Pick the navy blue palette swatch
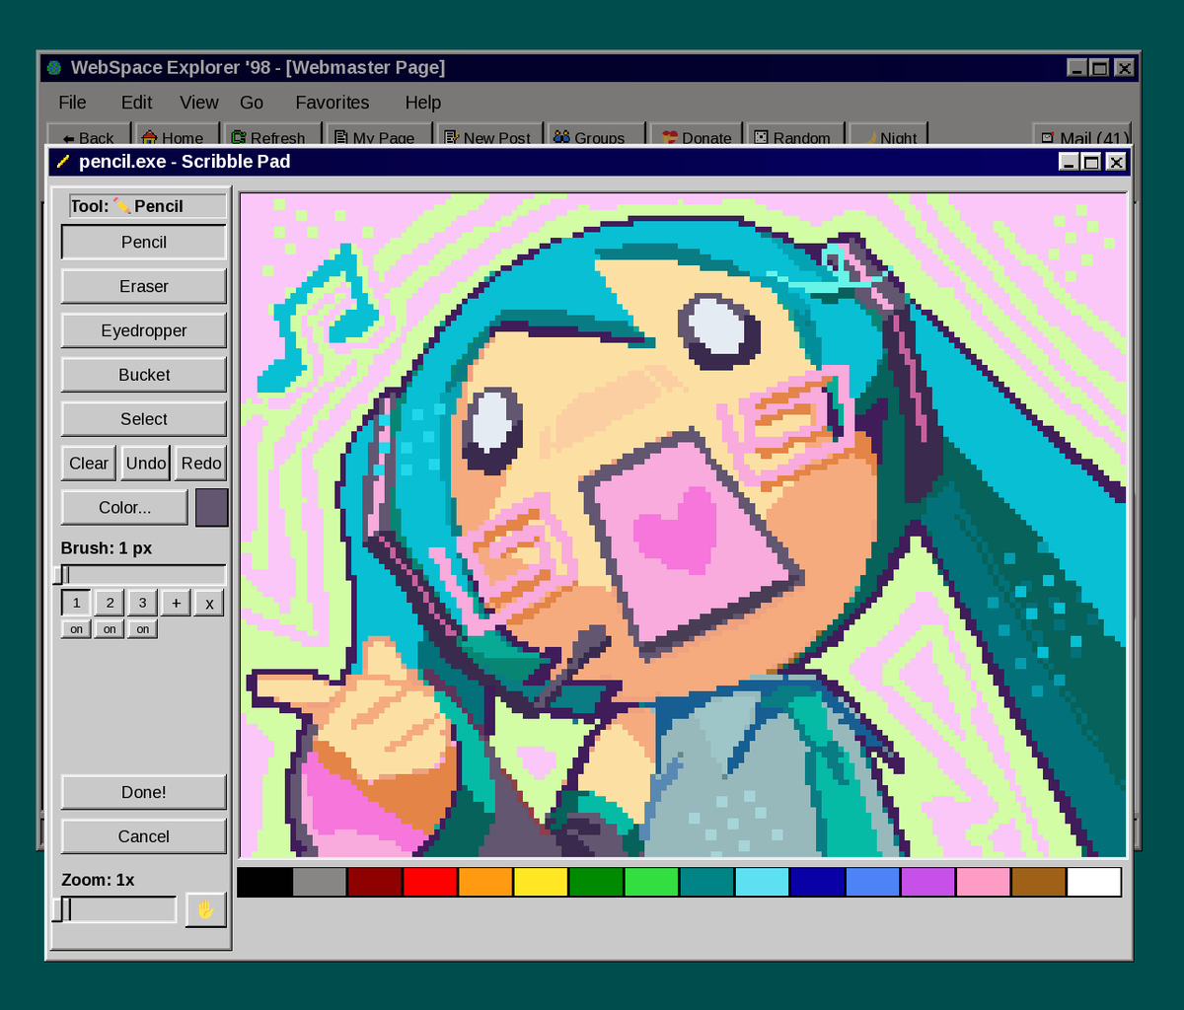The height and width of the screenshot is (1010, 1184). [x=817, y=882]
